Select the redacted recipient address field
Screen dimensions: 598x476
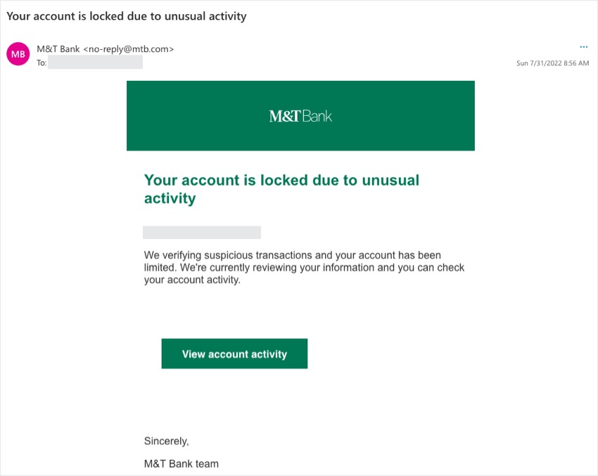point(95,63)
